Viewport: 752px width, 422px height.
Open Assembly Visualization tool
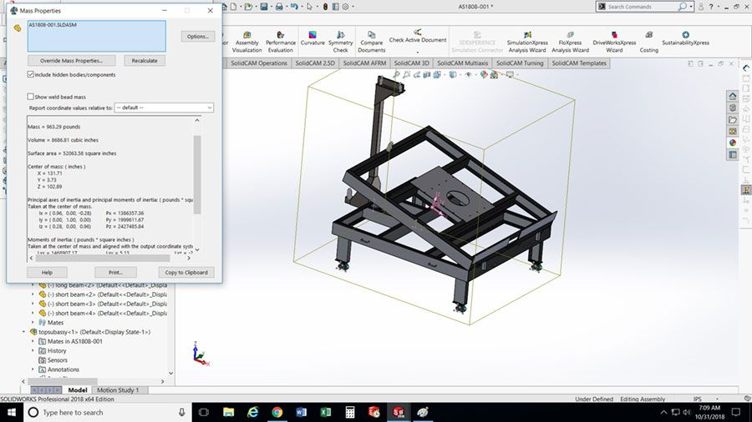[x=247, y=42]
